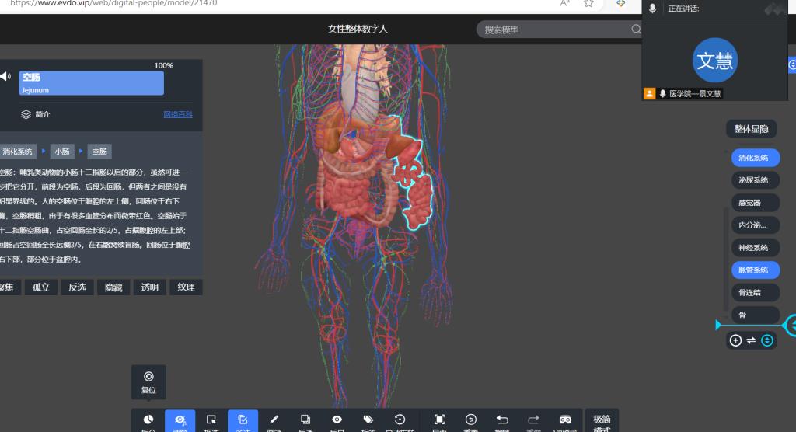Click the circular up-down collapse icon

click(x=767, y=340)
